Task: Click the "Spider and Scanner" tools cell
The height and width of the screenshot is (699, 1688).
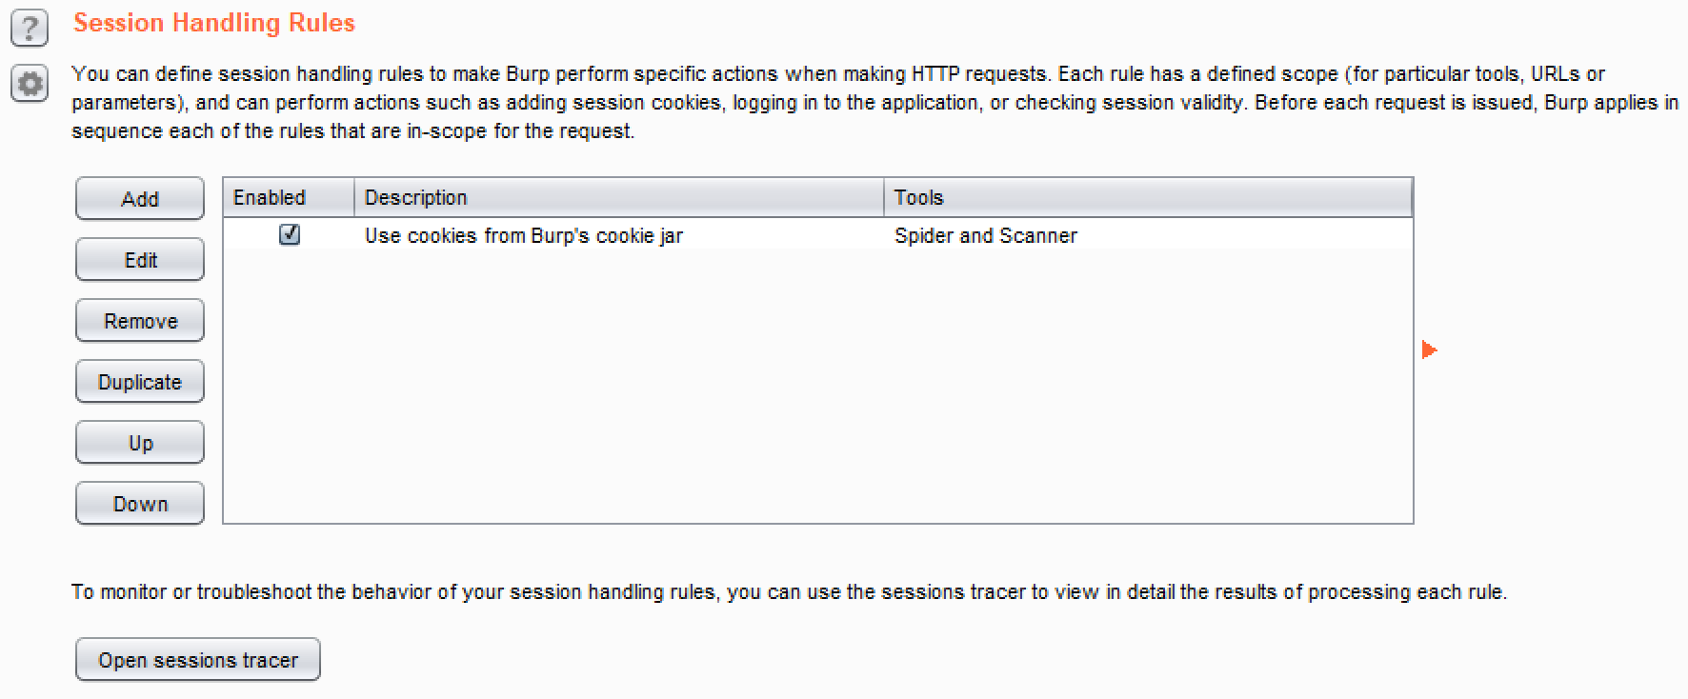Action: [986, 235]
